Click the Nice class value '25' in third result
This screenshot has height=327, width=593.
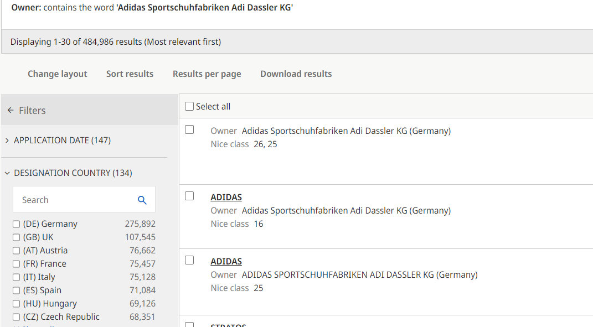[x=259, y=288]
